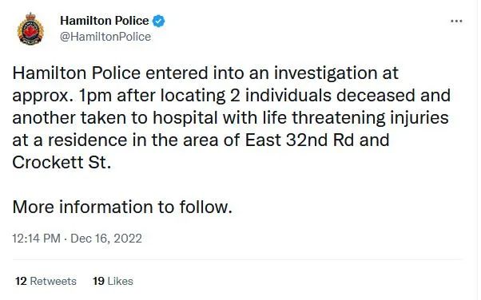The width and height of the screenshot is (481, 300).
Task: View the 19 Likes list
Action: pos(113,281)
